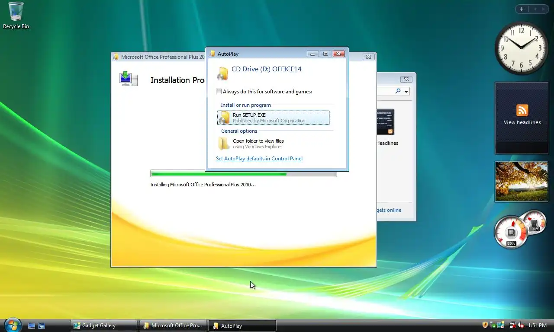Click 'gets online' link in Gadget Gallery

click(x=389, y=210)
